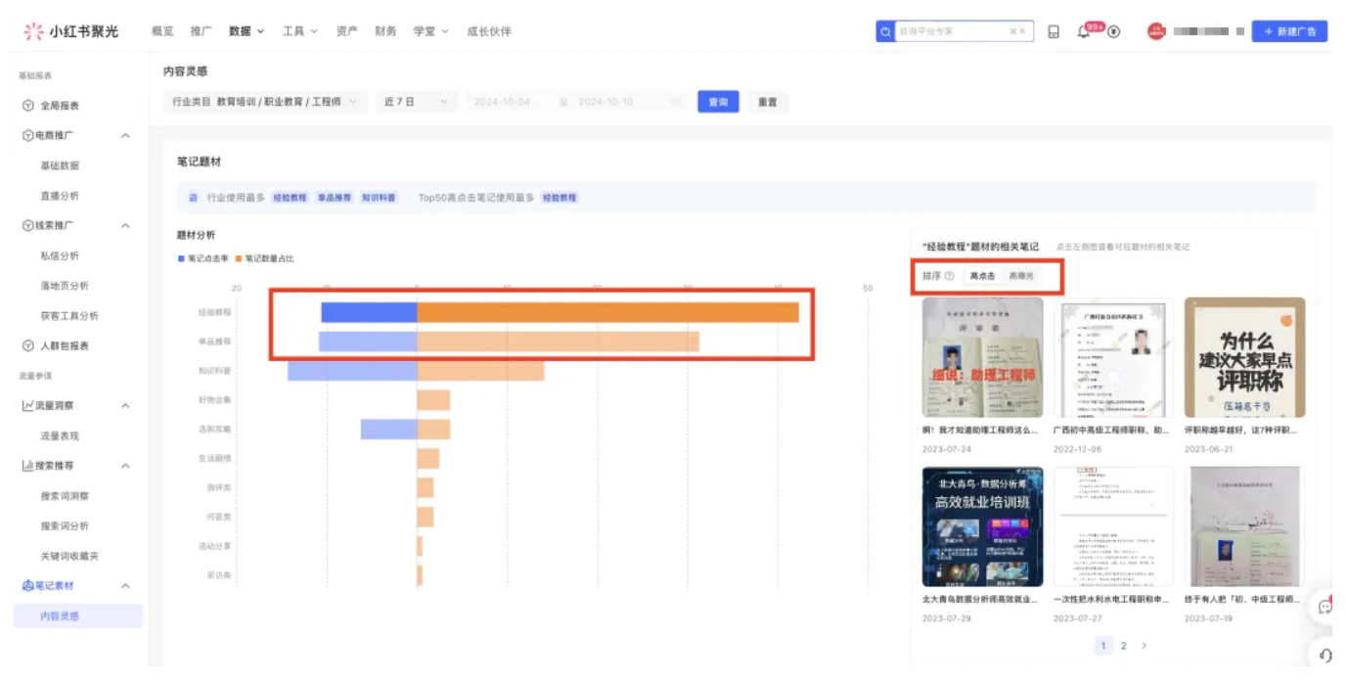Click the help question icon beside 排序
Viewport: 1346px width, 683px height.
[949, 276]
